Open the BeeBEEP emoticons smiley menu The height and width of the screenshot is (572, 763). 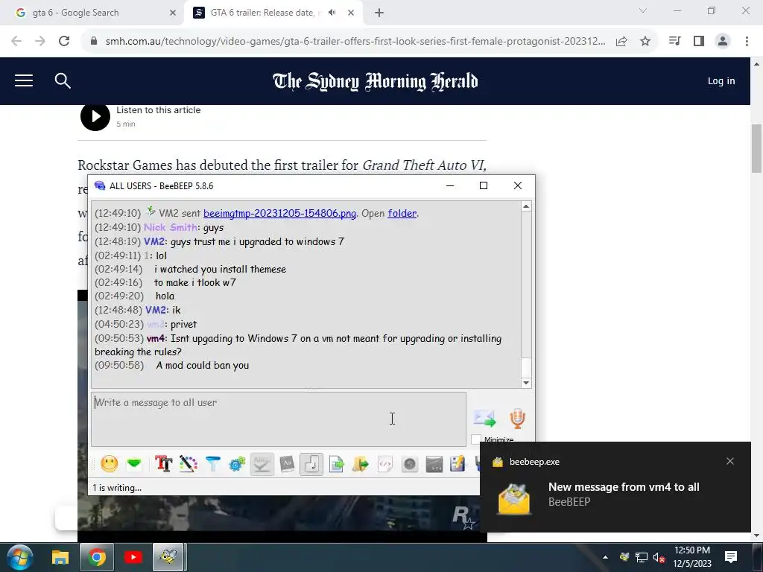tap(109, 464)
